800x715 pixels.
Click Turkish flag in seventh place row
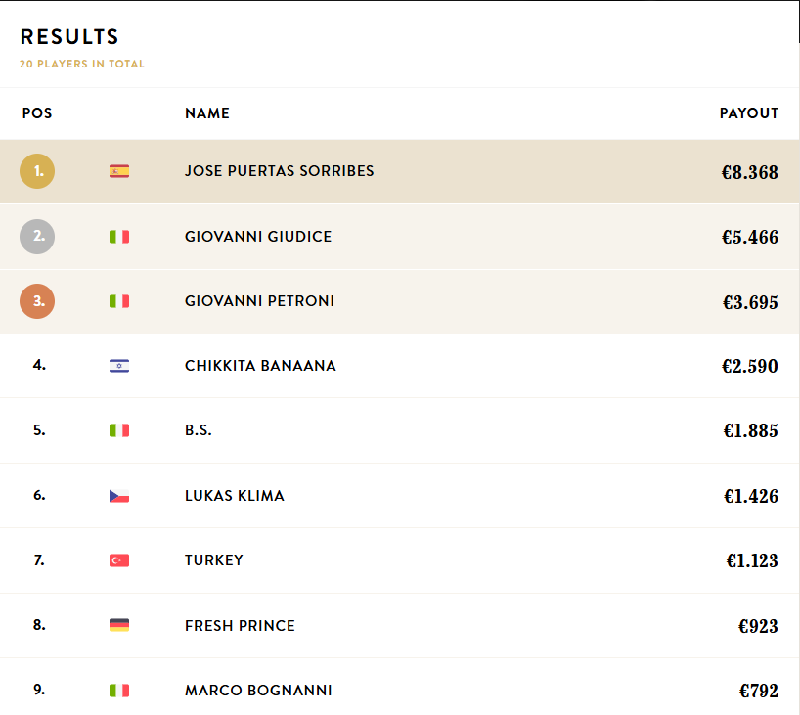(x=119, y=560)
